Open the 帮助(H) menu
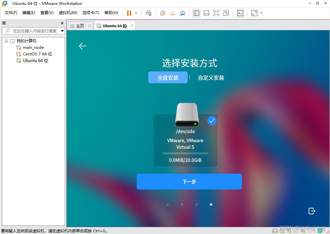Image resolution: width=330 pixels, height=234 pixels. [x=111, y=13]
